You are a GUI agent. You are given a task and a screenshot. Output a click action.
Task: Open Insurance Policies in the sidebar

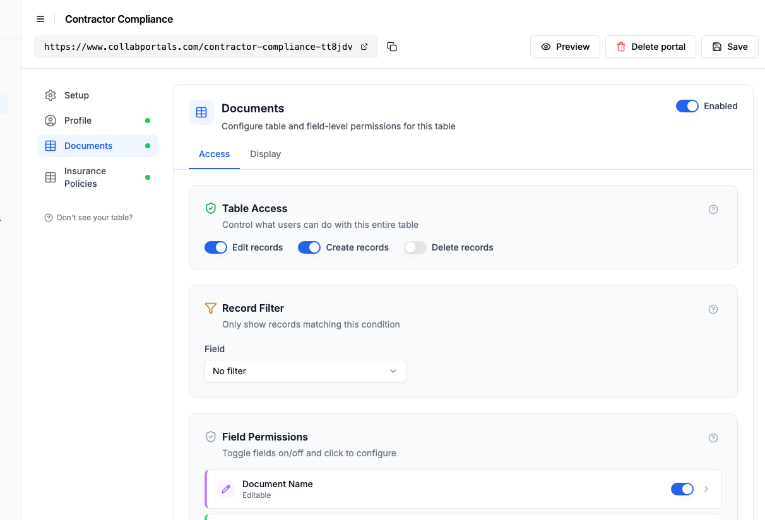pos(97,177)
